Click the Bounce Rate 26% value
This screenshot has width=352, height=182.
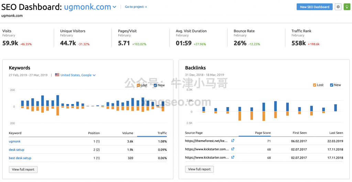240,43
